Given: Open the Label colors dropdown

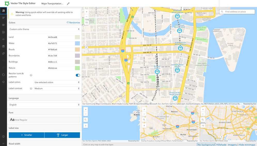Looking at the screenshot, I should [57, 82].
